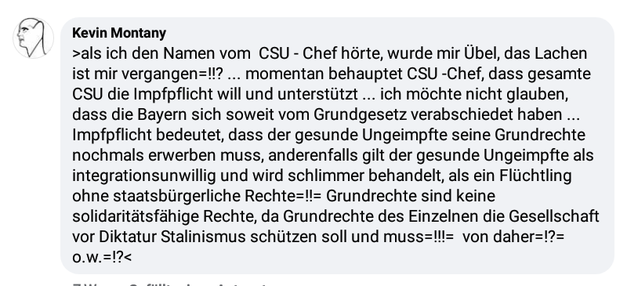Click the comment bubble background area
The height and width of the screenshot is (286, 627).
(x=337, y=146)
